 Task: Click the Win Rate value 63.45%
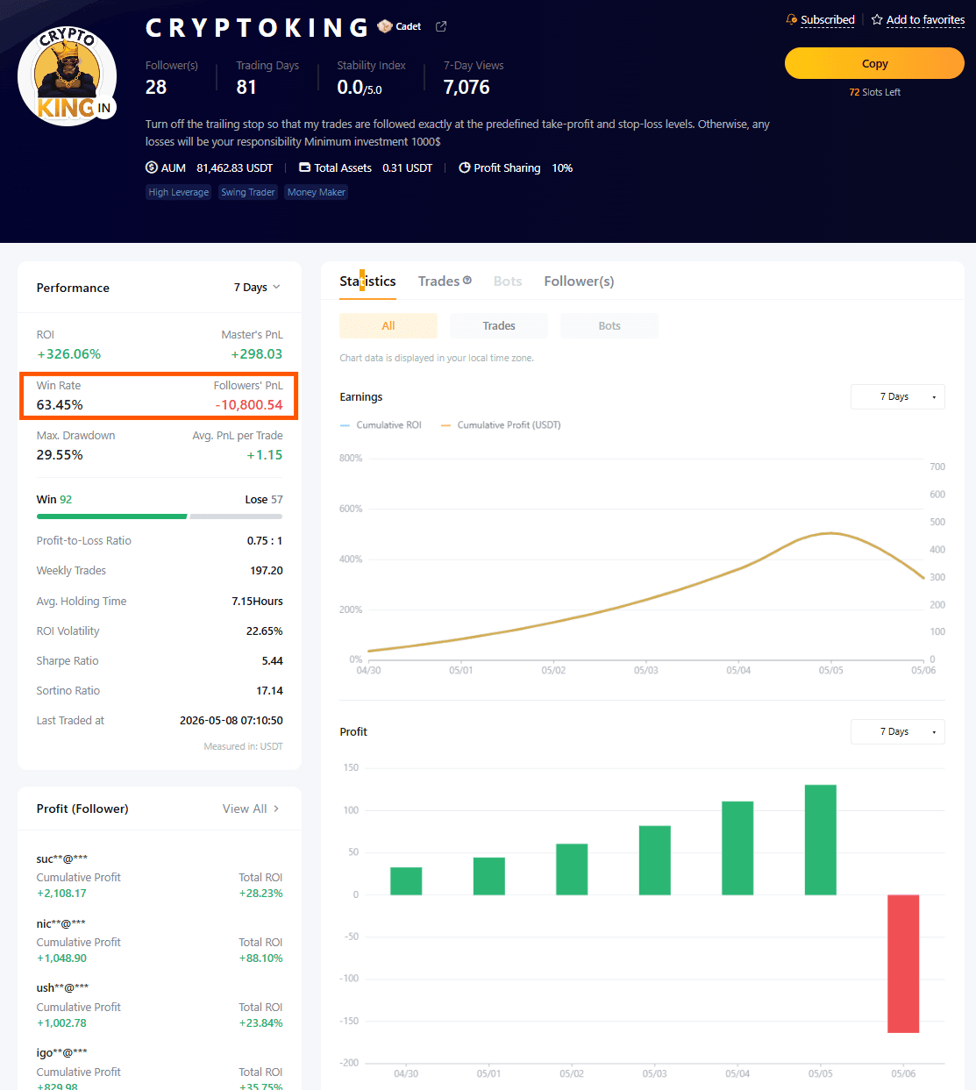[x=60, y=405]
